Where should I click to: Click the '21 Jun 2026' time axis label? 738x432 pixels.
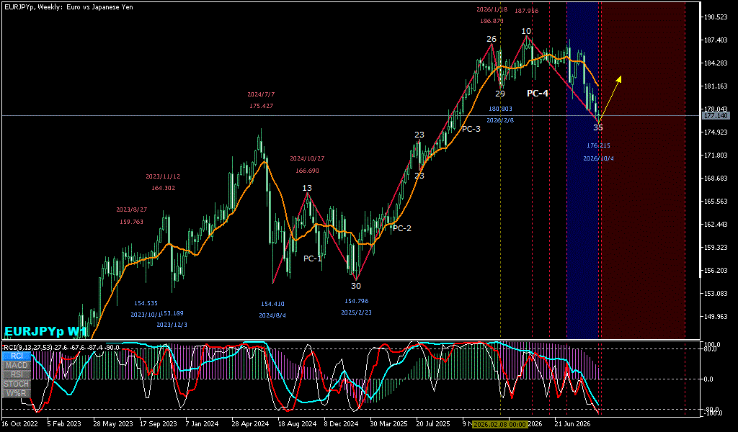pyautogui.click(x=572, y=424)
